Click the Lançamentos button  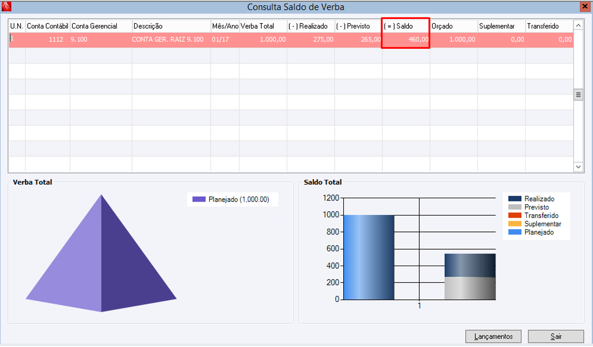[x=493, y=336]
